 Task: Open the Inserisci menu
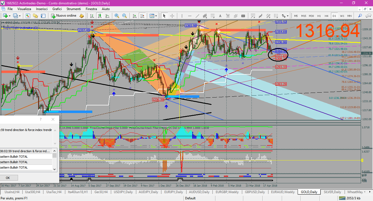pyautogui.click(x=42, y=9)
